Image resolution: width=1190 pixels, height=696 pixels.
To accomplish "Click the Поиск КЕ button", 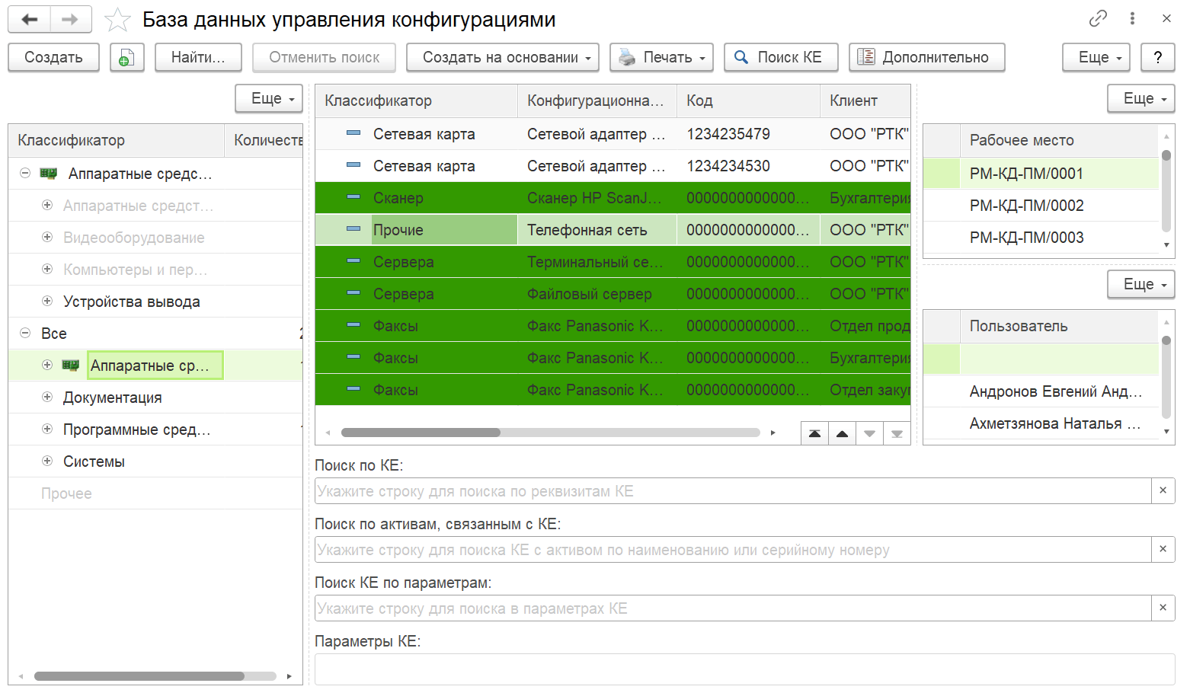I will [781, 57].
